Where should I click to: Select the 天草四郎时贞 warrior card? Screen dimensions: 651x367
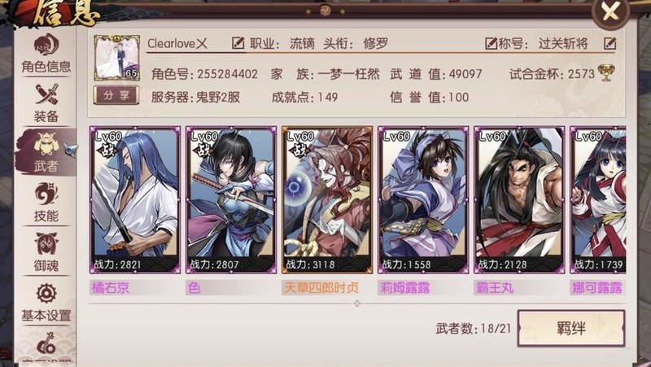point(327,200)
